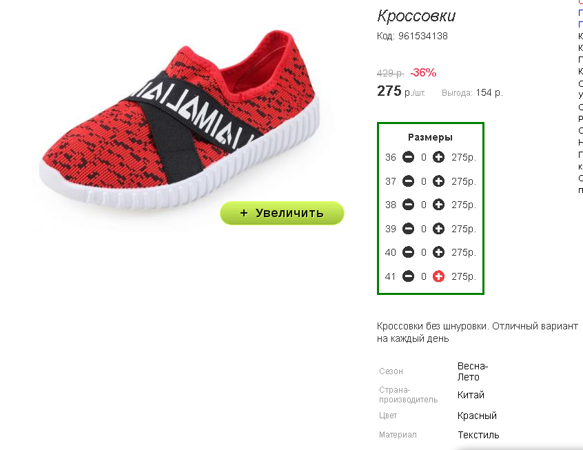Remove one pair of size 39

click(x=408, y=228)
